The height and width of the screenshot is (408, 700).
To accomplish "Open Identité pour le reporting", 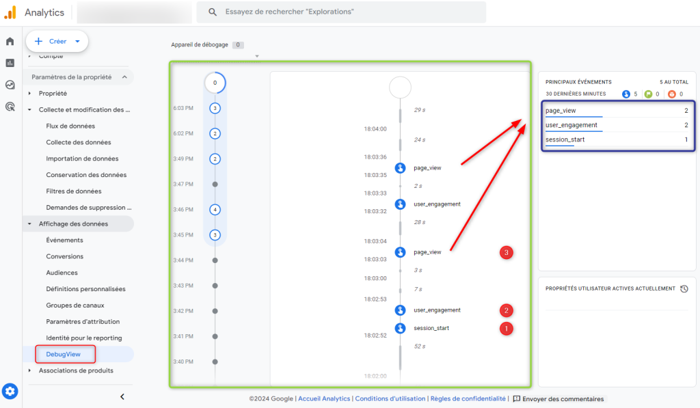I will pyautogui.click(x=84, y=338).
